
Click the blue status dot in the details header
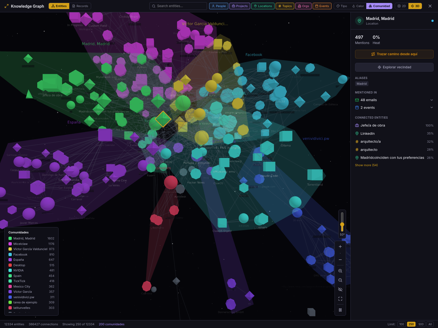(433, 21)
